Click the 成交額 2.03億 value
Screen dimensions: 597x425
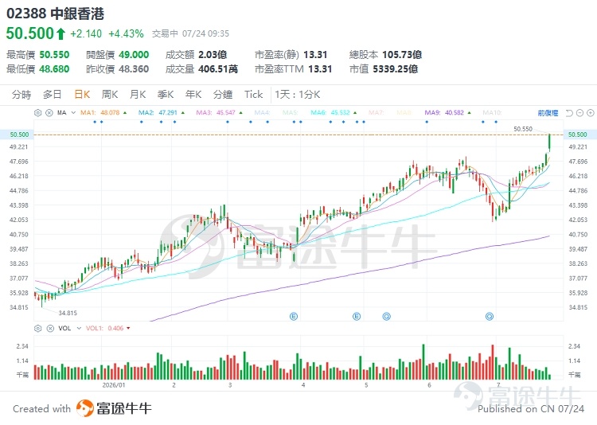pyautogui.click(x=213, y=55)
